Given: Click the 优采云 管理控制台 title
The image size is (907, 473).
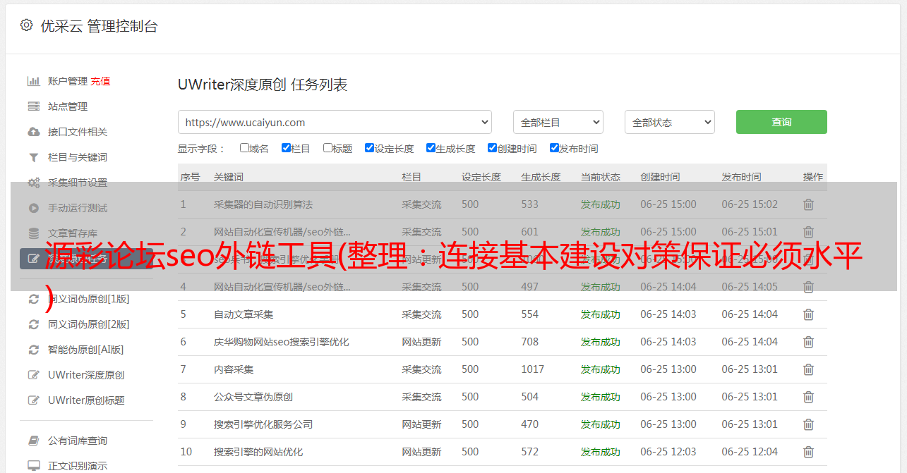Looking at the screenshot, I should (x=99, y=26).
